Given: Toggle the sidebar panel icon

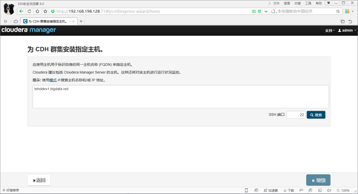Looking at the screenshot, I should point(6,21).
